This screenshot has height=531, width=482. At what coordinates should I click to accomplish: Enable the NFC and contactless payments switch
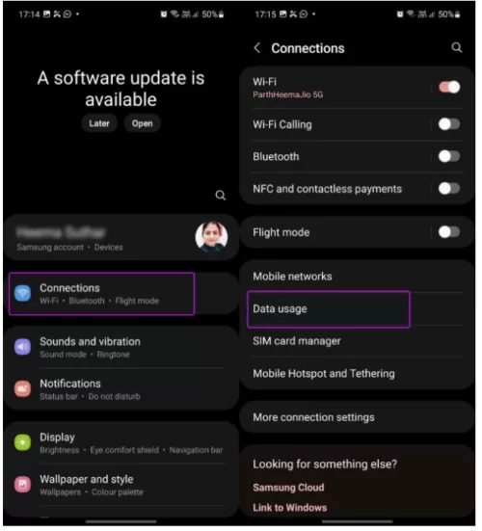pyautogui.click(x=449, y=189)
